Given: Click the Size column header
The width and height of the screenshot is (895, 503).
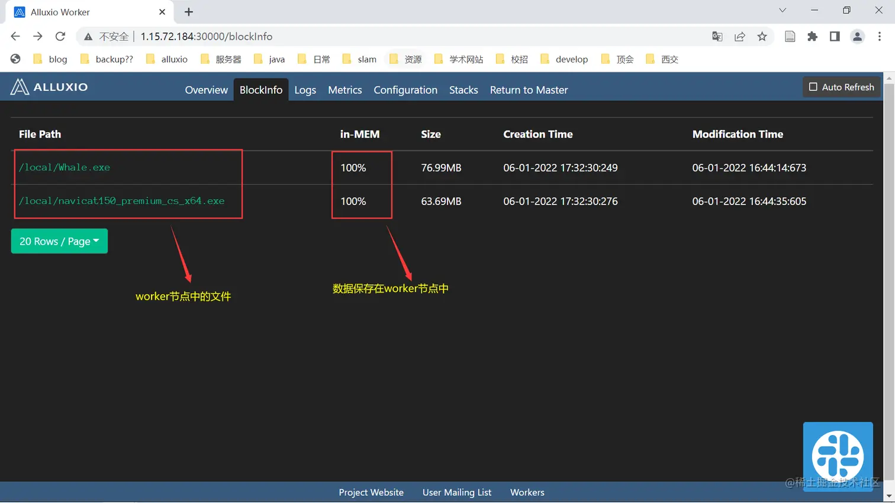Looking at the screenshot, I should coord(431,134).
